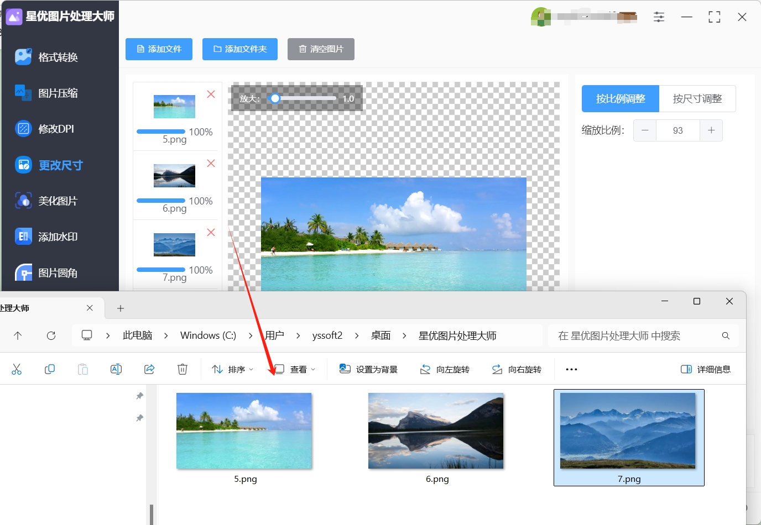
Task: Open the app settings sliders icon
Action: (x=659, y=17)
